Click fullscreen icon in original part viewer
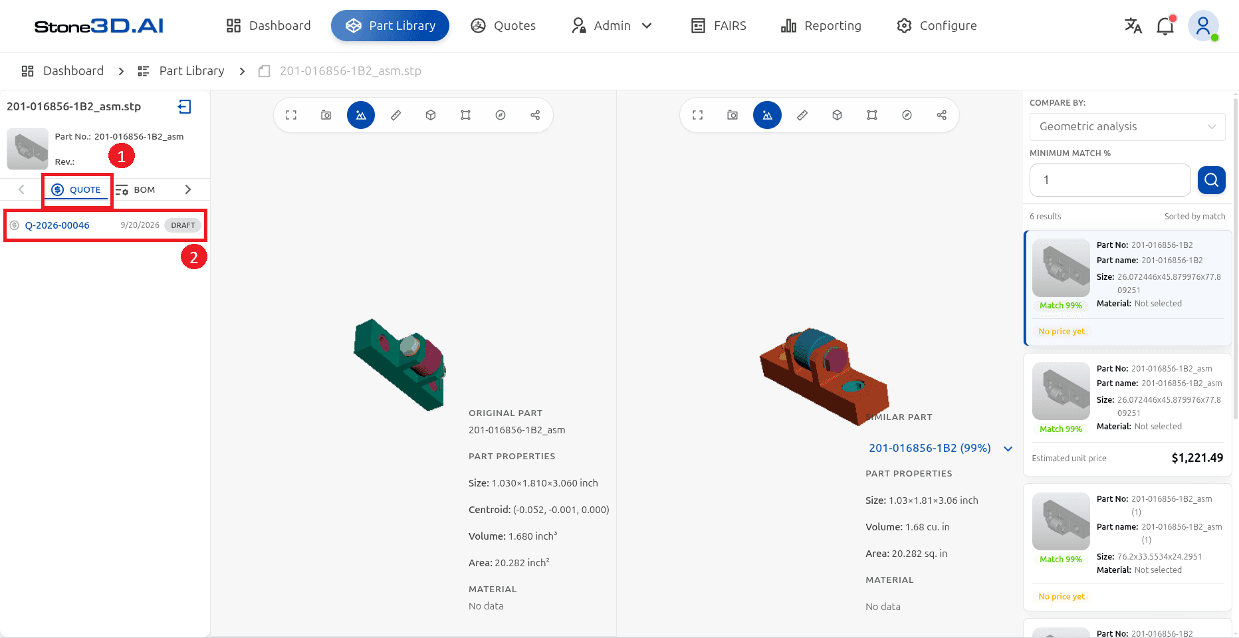 (x=291, y=115)
